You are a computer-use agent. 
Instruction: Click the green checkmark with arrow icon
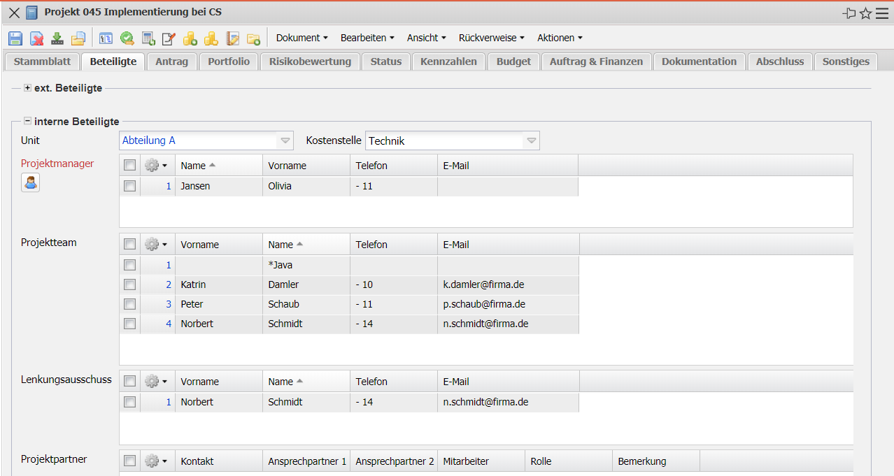(127, 38)
